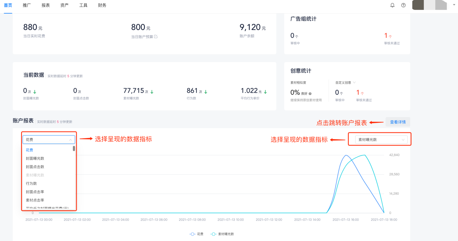Viewport: 458px width, 241px height.
Task: Click the 0 cover clicks value above 封面点击数
Action: coord(75,91)
